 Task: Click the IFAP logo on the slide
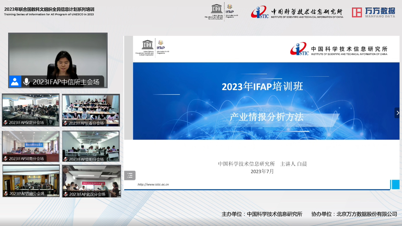pos(163,47)
